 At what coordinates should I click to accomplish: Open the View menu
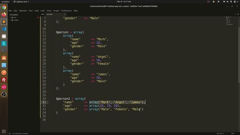coord(37,11)
